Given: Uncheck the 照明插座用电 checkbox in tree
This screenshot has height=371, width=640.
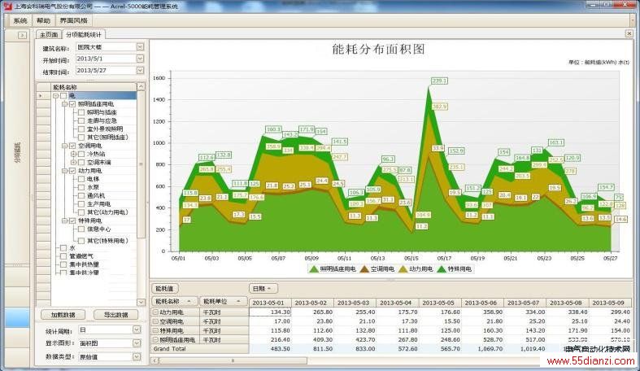Looking at the screenshot, I should pyautogui.click(x=72, y=104).
